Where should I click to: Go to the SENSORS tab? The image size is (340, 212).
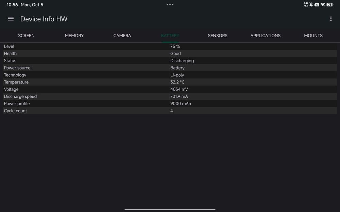[x=218, y=36]
